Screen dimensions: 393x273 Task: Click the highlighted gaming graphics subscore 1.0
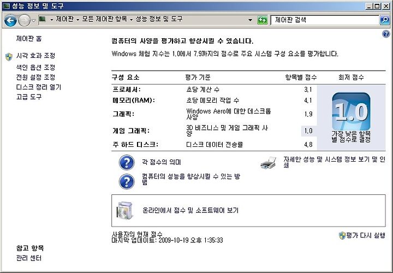308,131
